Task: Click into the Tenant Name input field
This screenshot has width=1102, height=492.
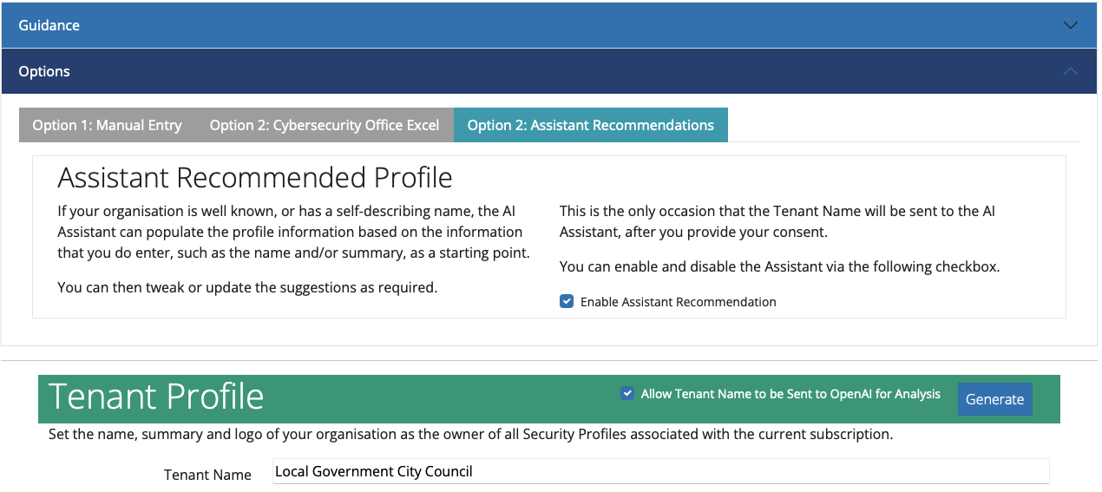Action: click(660, 471)
